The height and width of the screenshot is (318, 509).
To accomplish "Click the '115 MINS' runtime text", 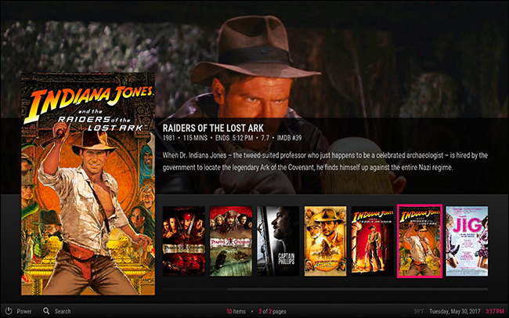I will (195, 138).
